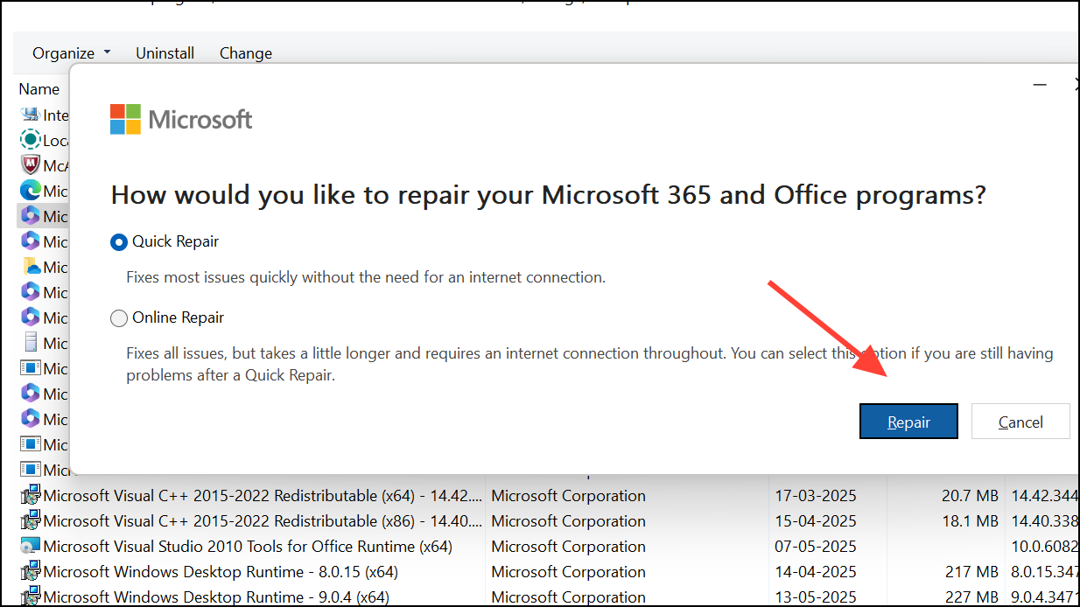This screenshot has width=1080, height=607.
Task: Click the Change menu item
Action: pos(245,52)
